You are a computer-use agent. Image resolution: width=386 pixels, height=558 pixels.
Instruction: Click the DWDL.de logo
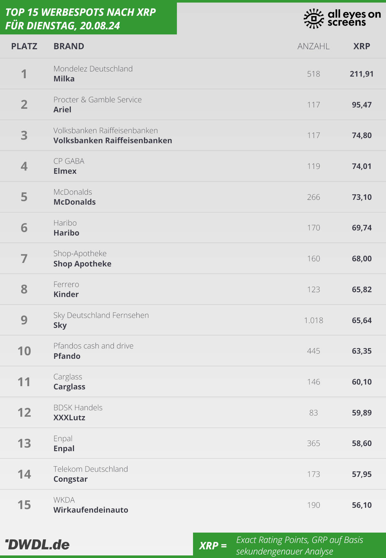[37, 544]
